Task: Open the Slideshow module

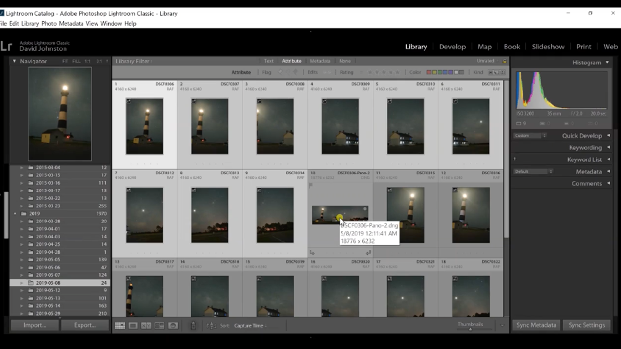Action: click(548, 47)
